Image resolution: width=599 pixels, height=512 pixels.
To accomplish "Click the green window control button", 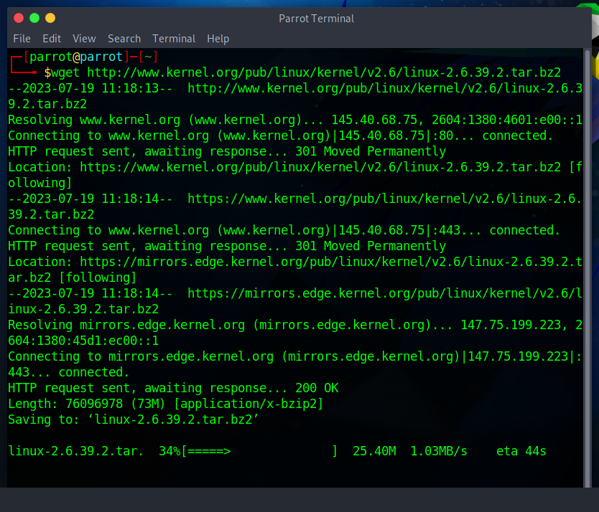I will coord(34,18).
